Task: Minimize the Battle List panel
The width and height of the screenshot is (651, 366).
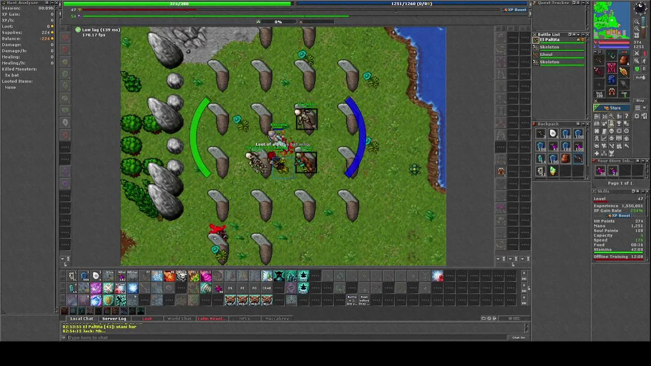Action: coord(583,35)
